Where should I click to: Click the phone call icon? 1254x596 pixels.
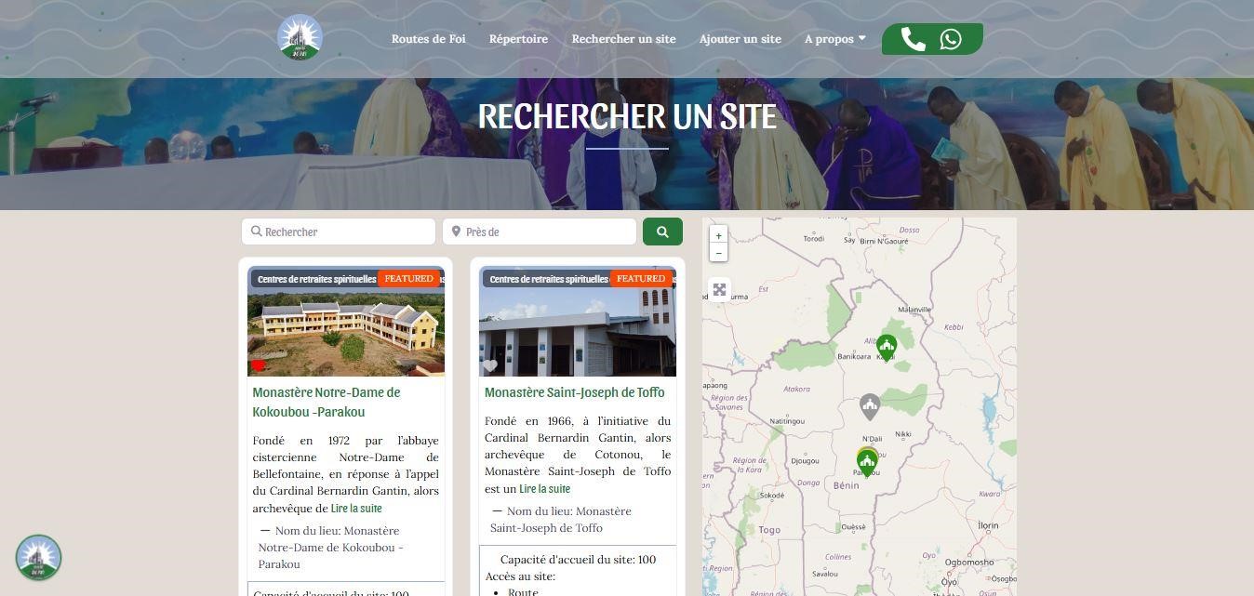(913, 39)
